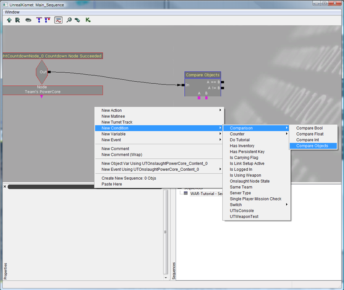Go to parent sequence with up arrow icon
This screenshot has width=344, height=290.
click(x=9, y=20)
